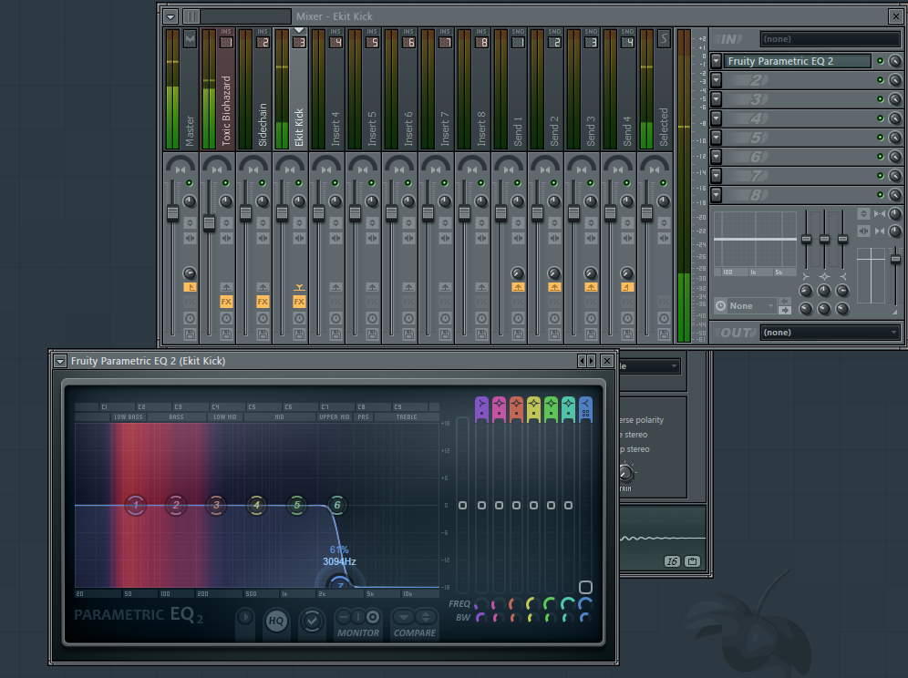Click EQ band node 4 on graph
908x678 pixels.
[256, 505]
